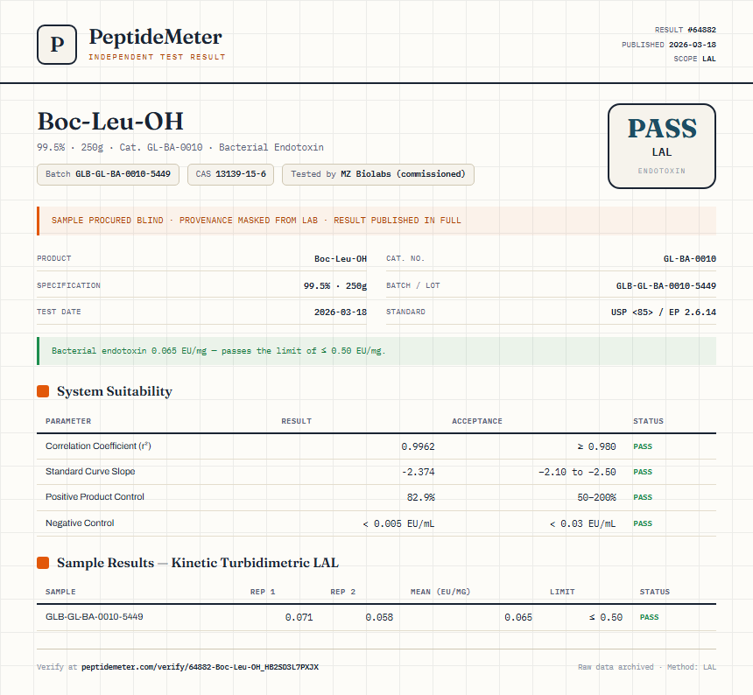The image size is (753, 695).
Task: Click the SPECIFICATION value 99.5% · 250g
Action: (335, 285)
